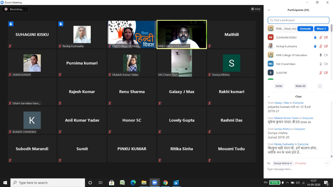Open chat options three-dots icon
Image resolution: width=333 pixels, height=187 pixels.
[327, 163]
